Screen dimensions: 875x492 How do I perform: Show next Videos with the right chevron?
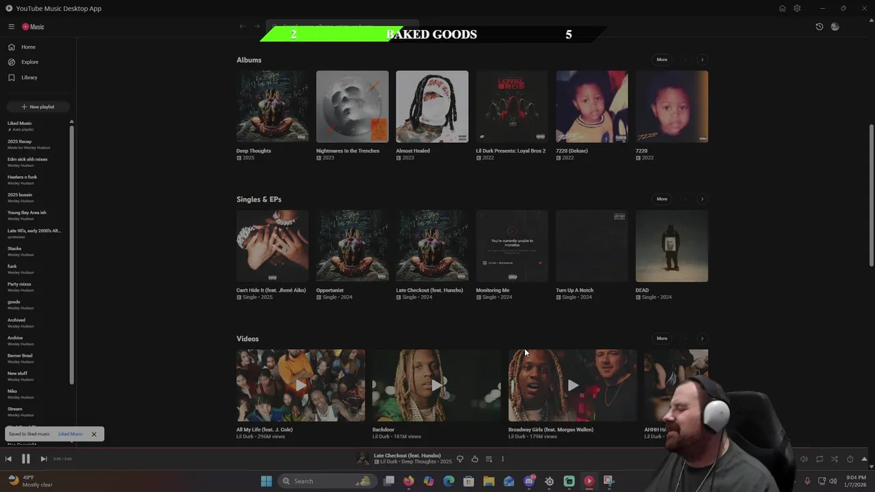point(702,338)
